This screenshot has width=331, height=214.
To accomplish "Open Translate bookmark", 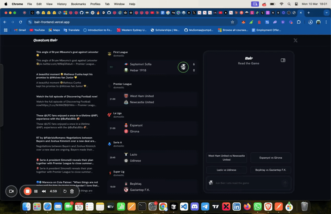I will [71, 30].
